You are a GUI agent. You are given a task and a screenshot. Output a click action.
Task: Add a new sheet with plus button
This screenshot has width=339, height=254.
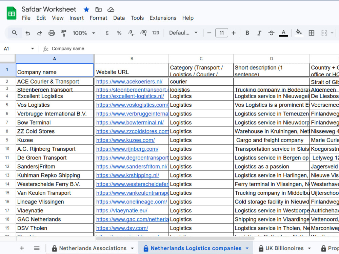pyautogui.click(x=22, y=248)
